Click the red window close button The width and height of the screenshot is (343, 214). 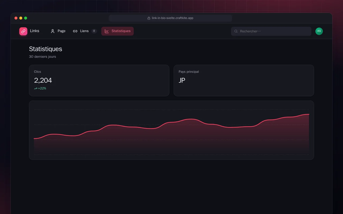16,18
